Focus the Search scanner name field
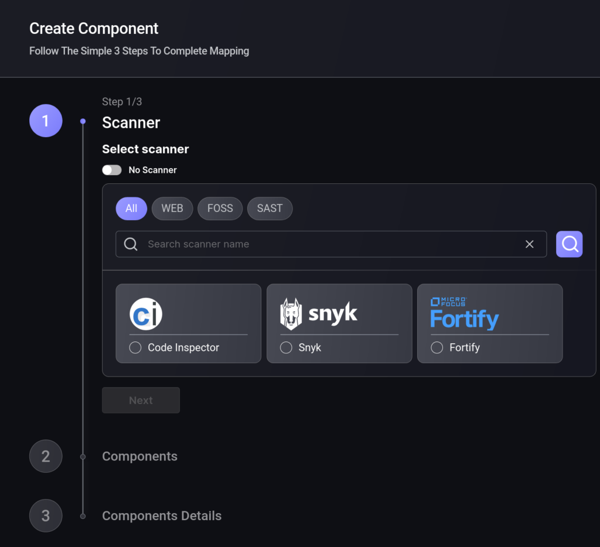 331,244
